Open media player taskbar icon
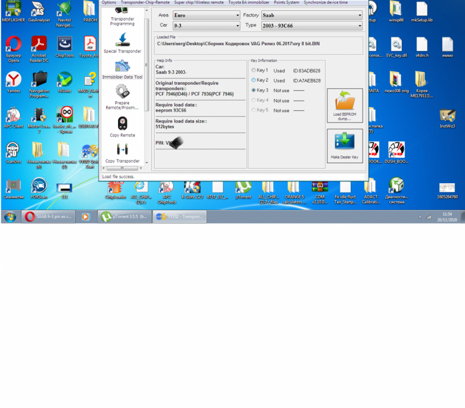 pyautogui.click(x=85, y=217)
